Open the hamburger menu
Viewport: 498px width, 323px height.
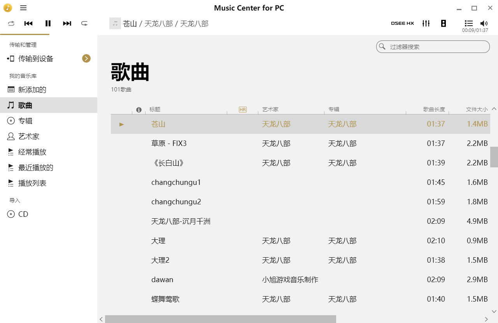23,8
